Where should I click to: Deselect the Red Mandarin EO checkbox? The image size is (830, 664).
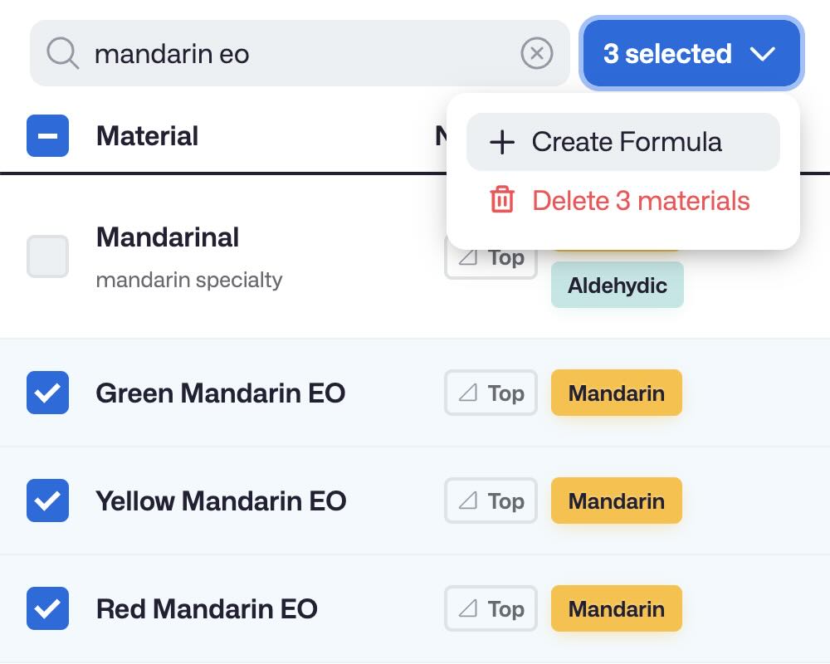pos(47,608)
